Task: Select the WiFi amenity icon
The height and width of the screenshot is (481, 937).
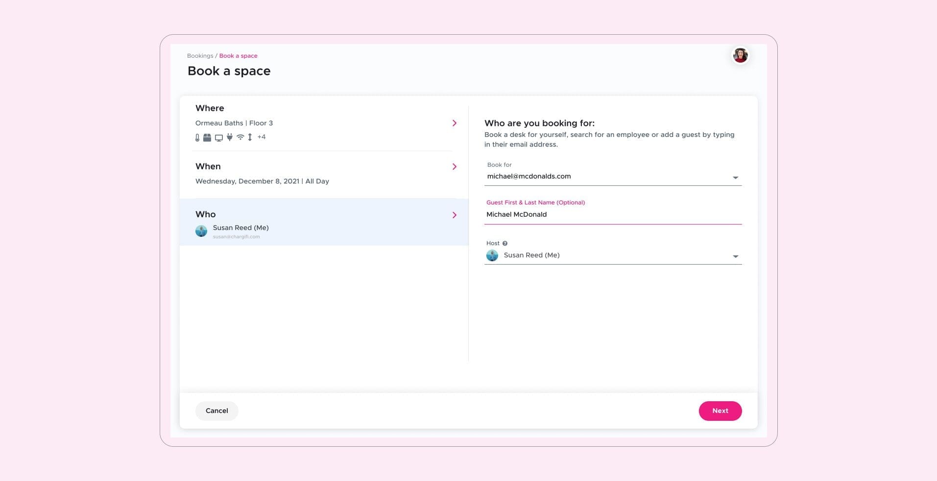Action: coord(240,137)
